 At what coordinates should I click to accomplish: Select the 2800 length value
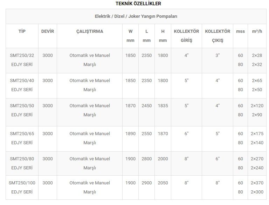(147, 159)
